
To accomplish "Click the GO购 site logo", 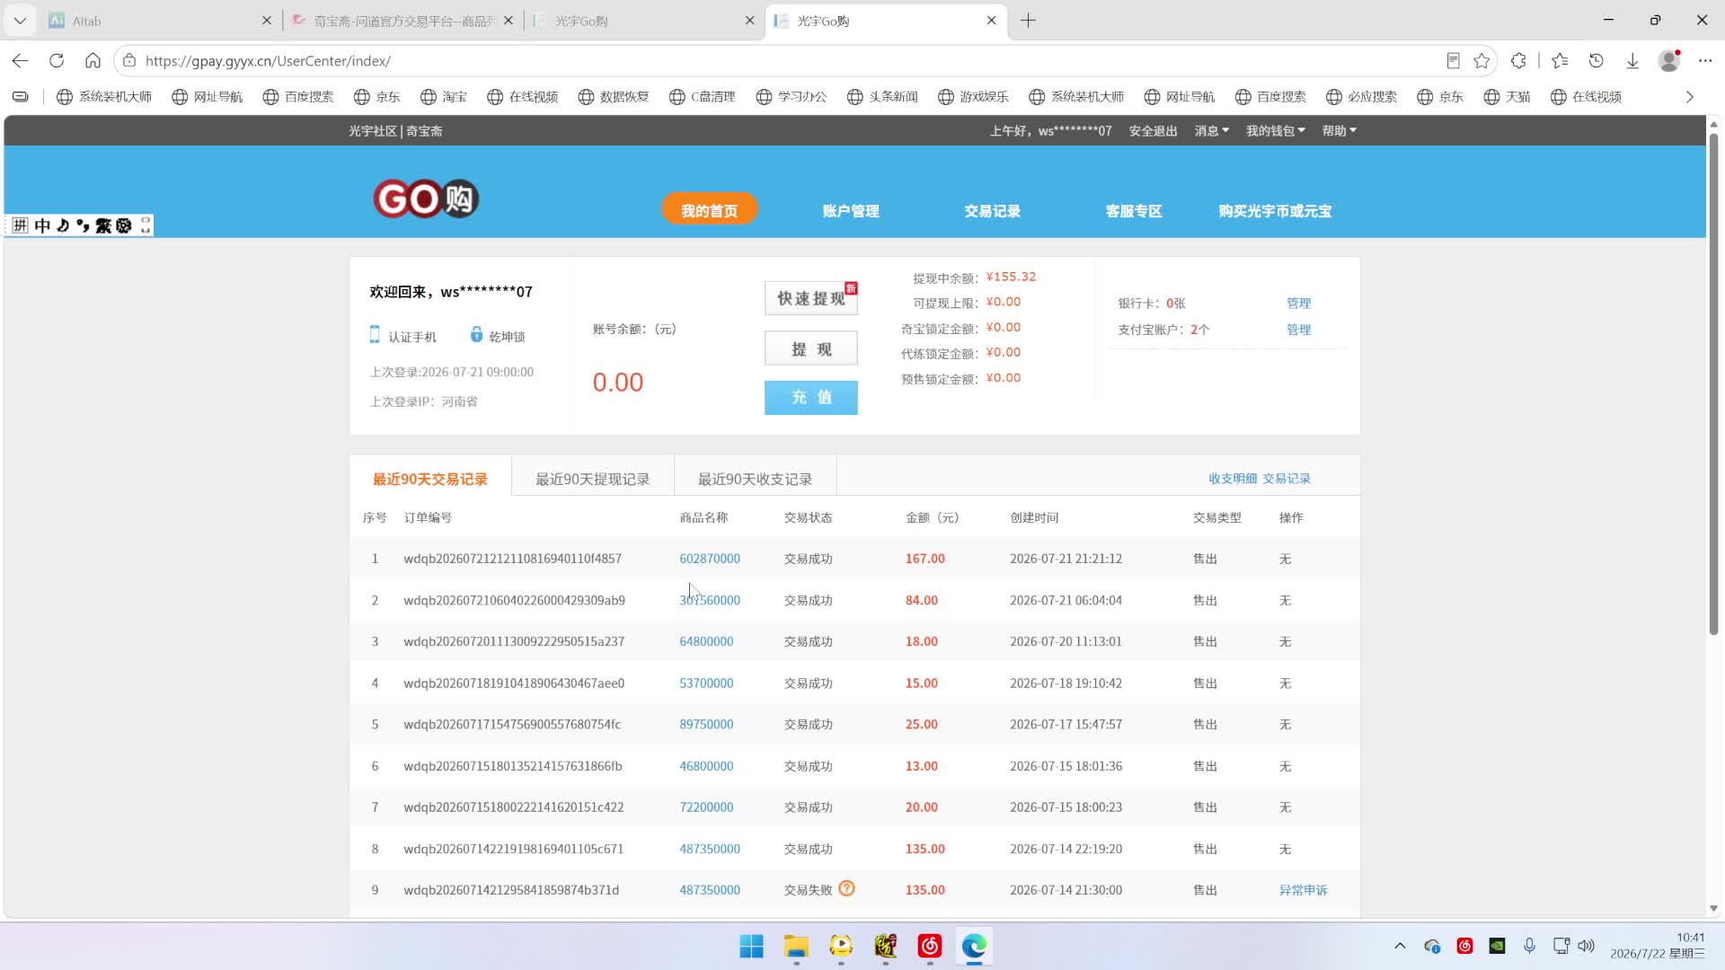I will click(426, 198).
